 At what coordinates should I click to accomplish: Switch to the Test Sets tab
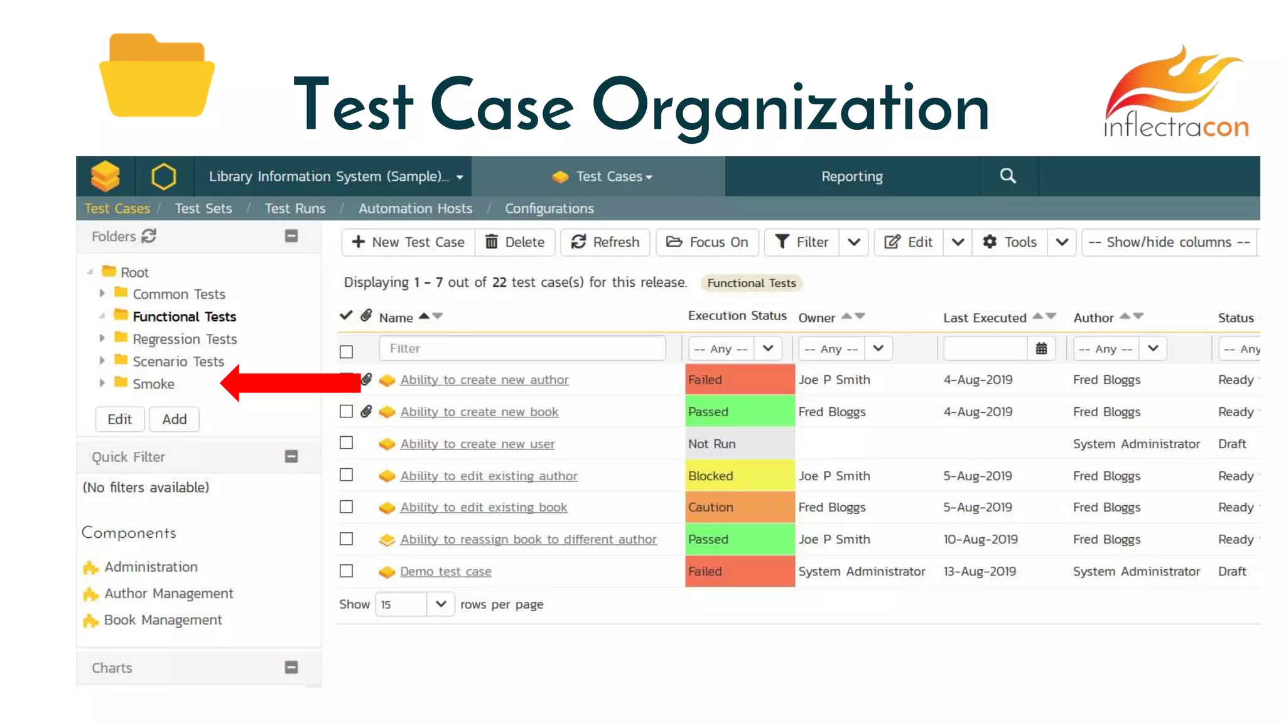[x=203, y=208]
